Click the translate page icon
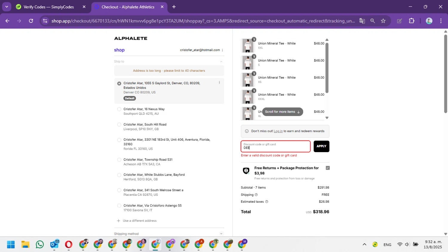The height and width of the screenshot is (252, 448). [x=362, y=21]
